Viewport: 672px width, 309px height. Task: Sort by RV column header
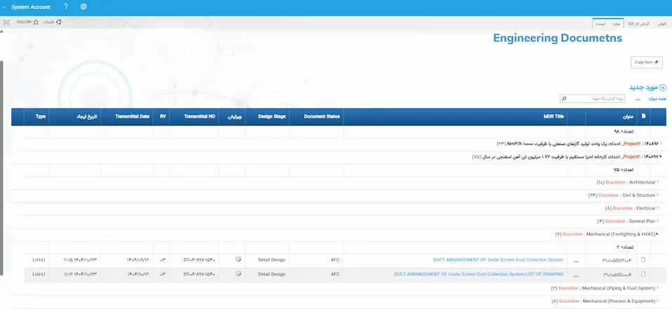pos(163,116)
